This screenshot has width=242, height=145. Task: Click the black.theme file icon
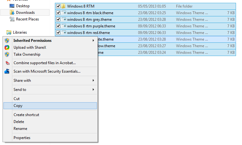tap(64, 13)
